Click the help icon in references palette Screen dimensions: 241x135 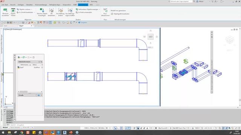(34, 57)
